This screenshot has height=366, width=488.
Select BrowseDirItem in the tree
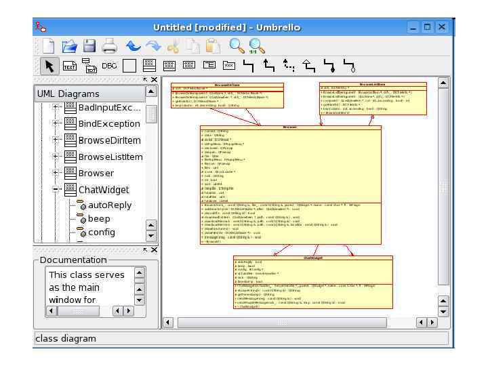pos(110,140)
